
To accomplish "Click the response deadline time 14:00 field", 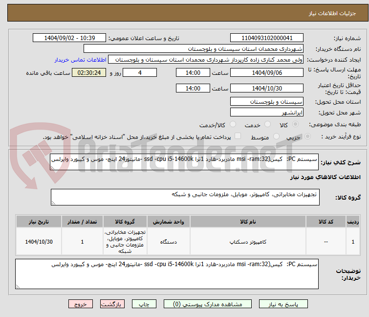I will (x=193, y=72).
